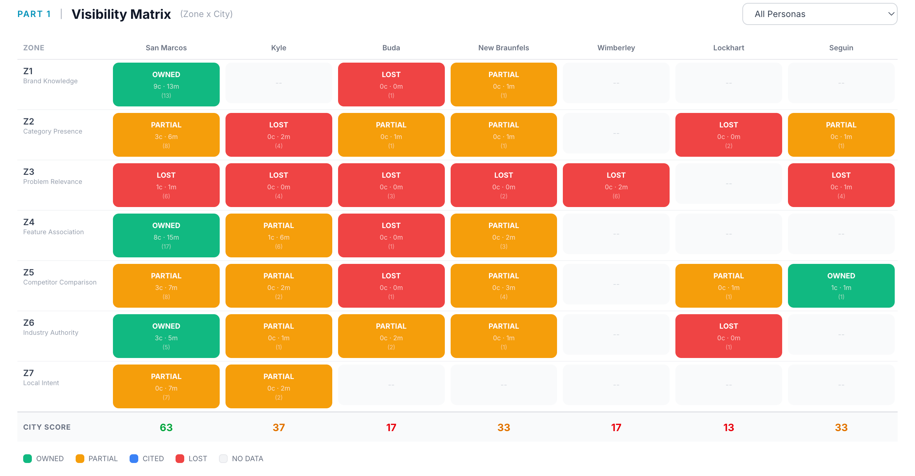Open Z4 Kyle PARTIAL 1c · 6m cell

point(279,235)
